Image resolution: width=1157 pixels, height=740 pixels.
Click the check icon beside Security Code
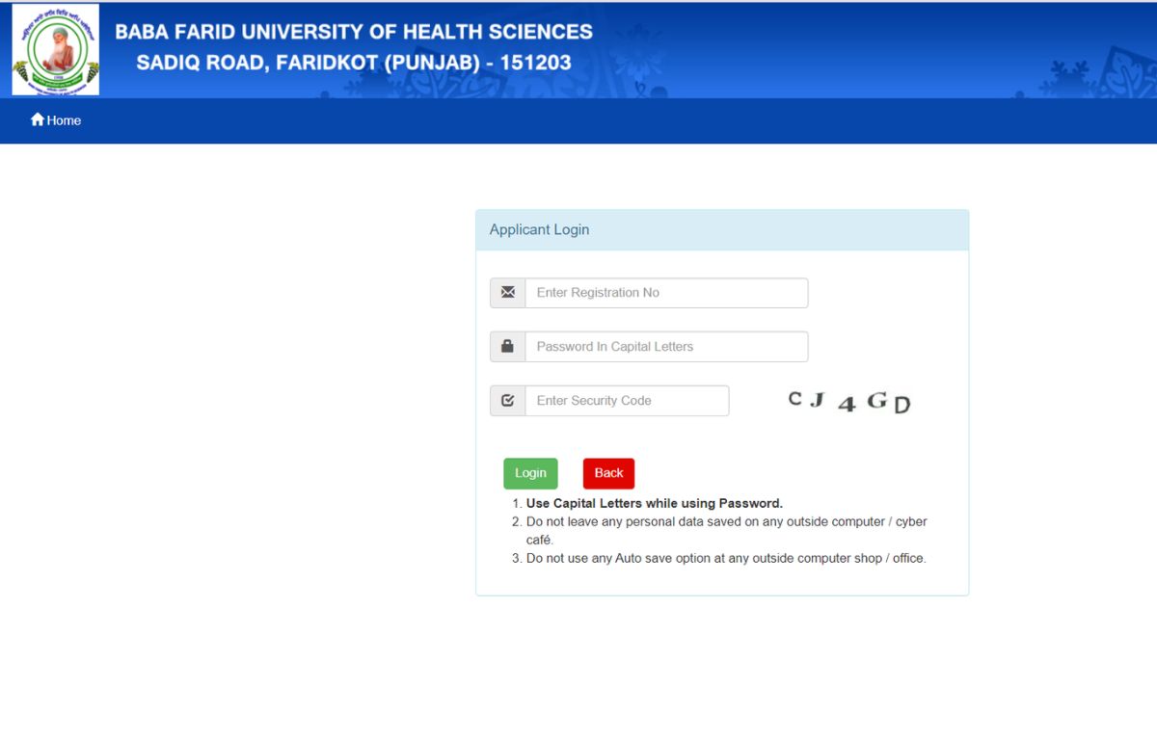coord(507,401)
